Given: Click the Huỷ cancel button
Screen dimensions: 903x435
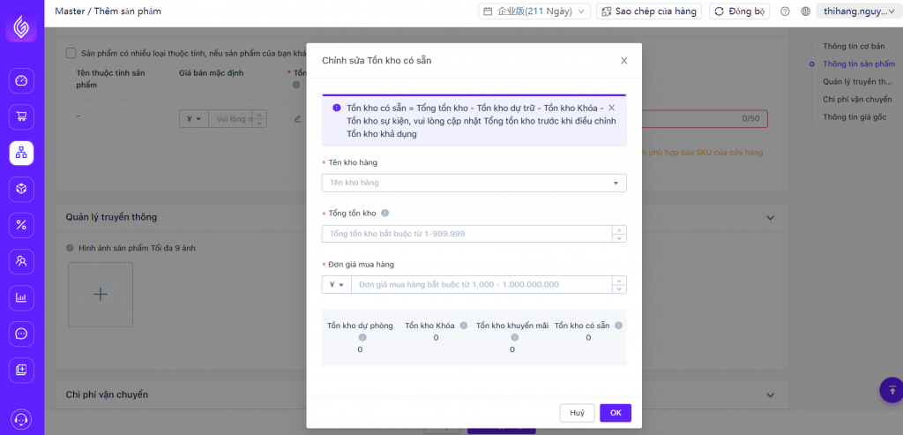Looking at the screenshot, I should (577, 413).
